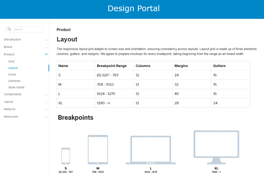This screenshot has width=264, height=179.
Task: Click the Design Portal header title
Action: [134, 8]
